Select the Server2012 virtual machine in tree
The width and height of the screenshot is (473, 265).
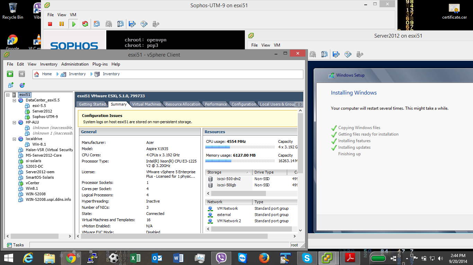pos(42,111)
